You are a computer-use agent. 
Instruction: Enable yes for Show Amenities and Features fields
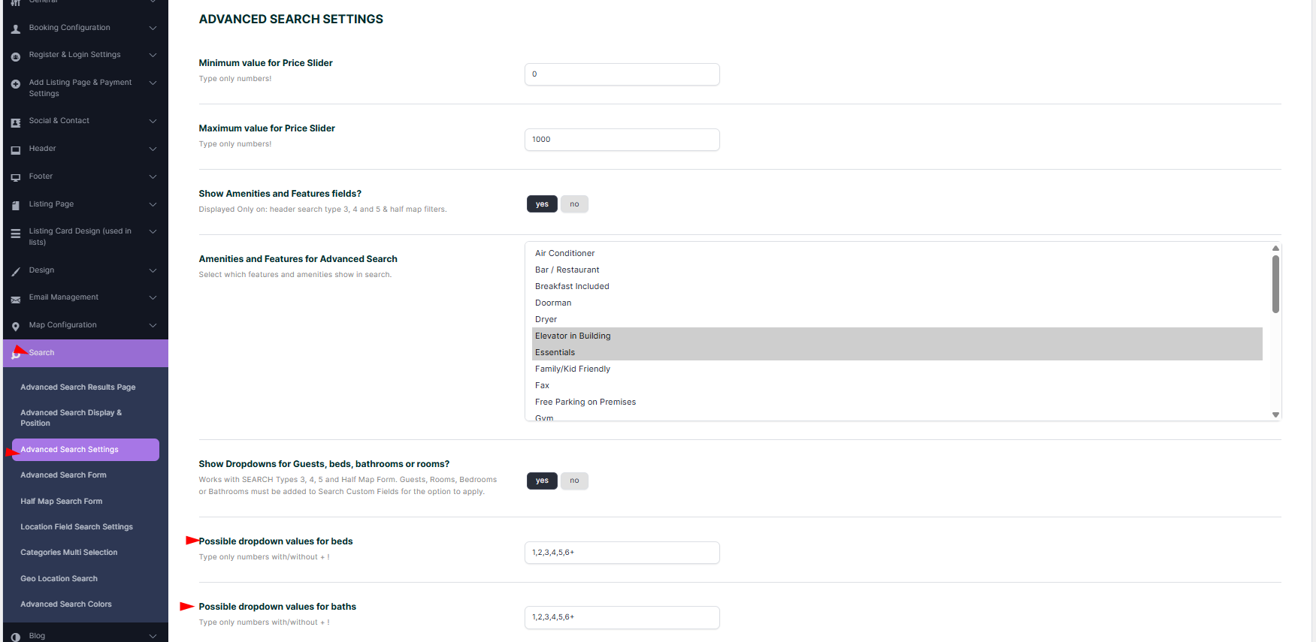(542, 204)
